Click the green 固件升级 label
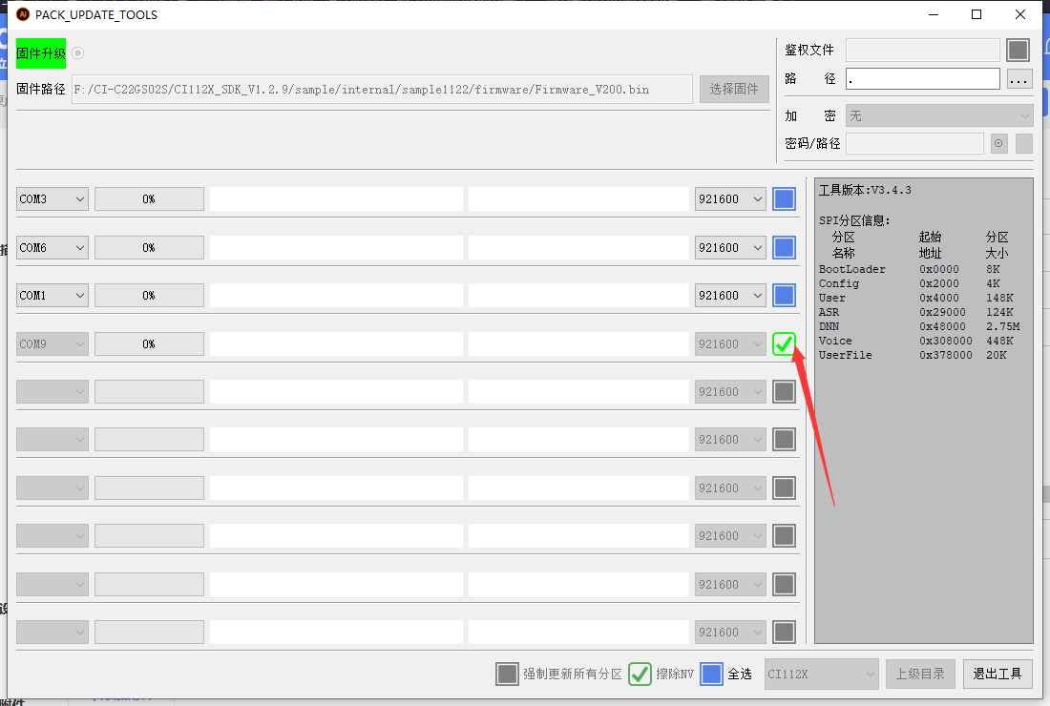 [41, 53]
